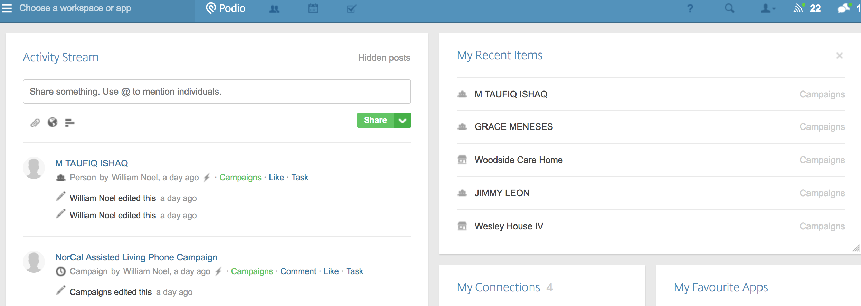
Task: Type in the Share something field
Action: point(217,92)
